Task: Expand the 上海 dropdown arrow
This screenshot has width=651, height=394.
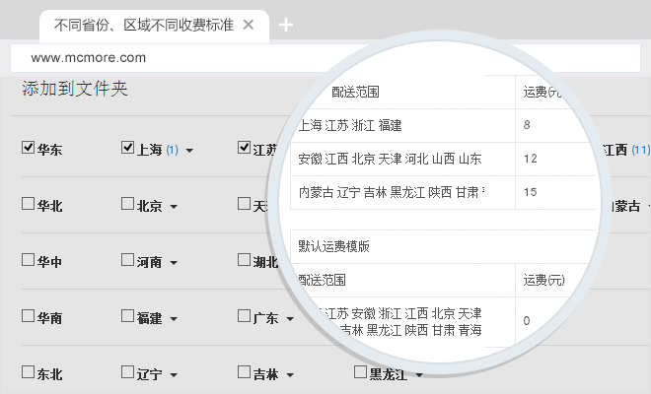Action: pyautogui.click(x=188, y=151)
